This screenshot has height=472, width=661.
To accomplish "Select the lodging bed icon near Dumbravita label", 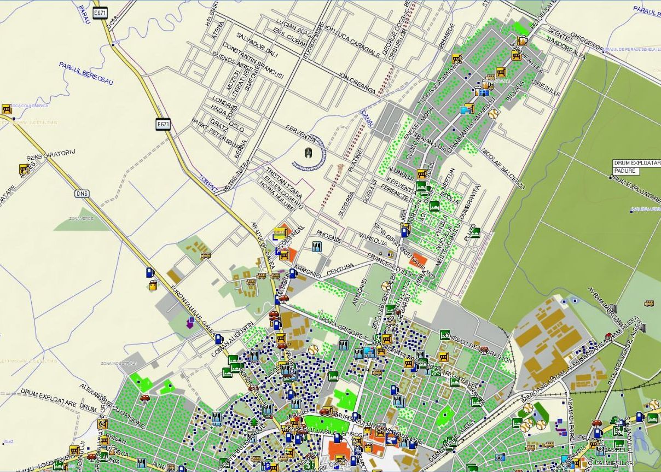I will pyautogui.click(x=475, y=232).
